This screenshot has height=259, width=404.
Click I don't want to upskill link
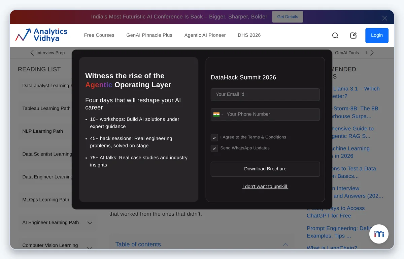point(265,186)
